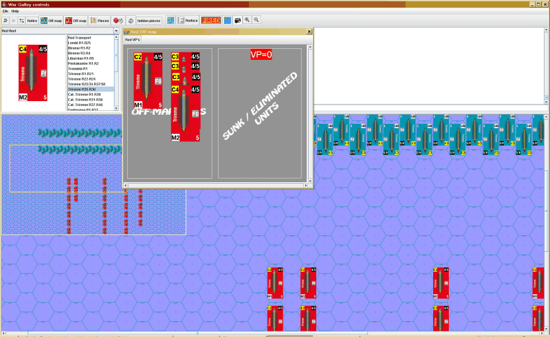Select Cat. Trireme R31-R36 in the list
Viewport: 550px width, 337px height.
coord(91,100)
